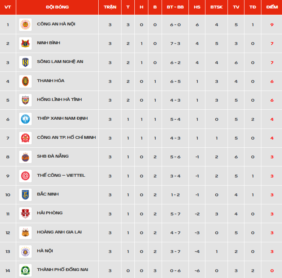Viewport: 282px width, 278px height.
Task: Click the Hà Nội team crest
Action: pos(25,251)
